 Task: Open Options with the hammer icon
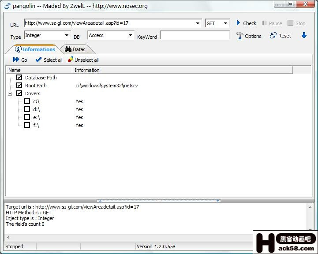point(240,36)
